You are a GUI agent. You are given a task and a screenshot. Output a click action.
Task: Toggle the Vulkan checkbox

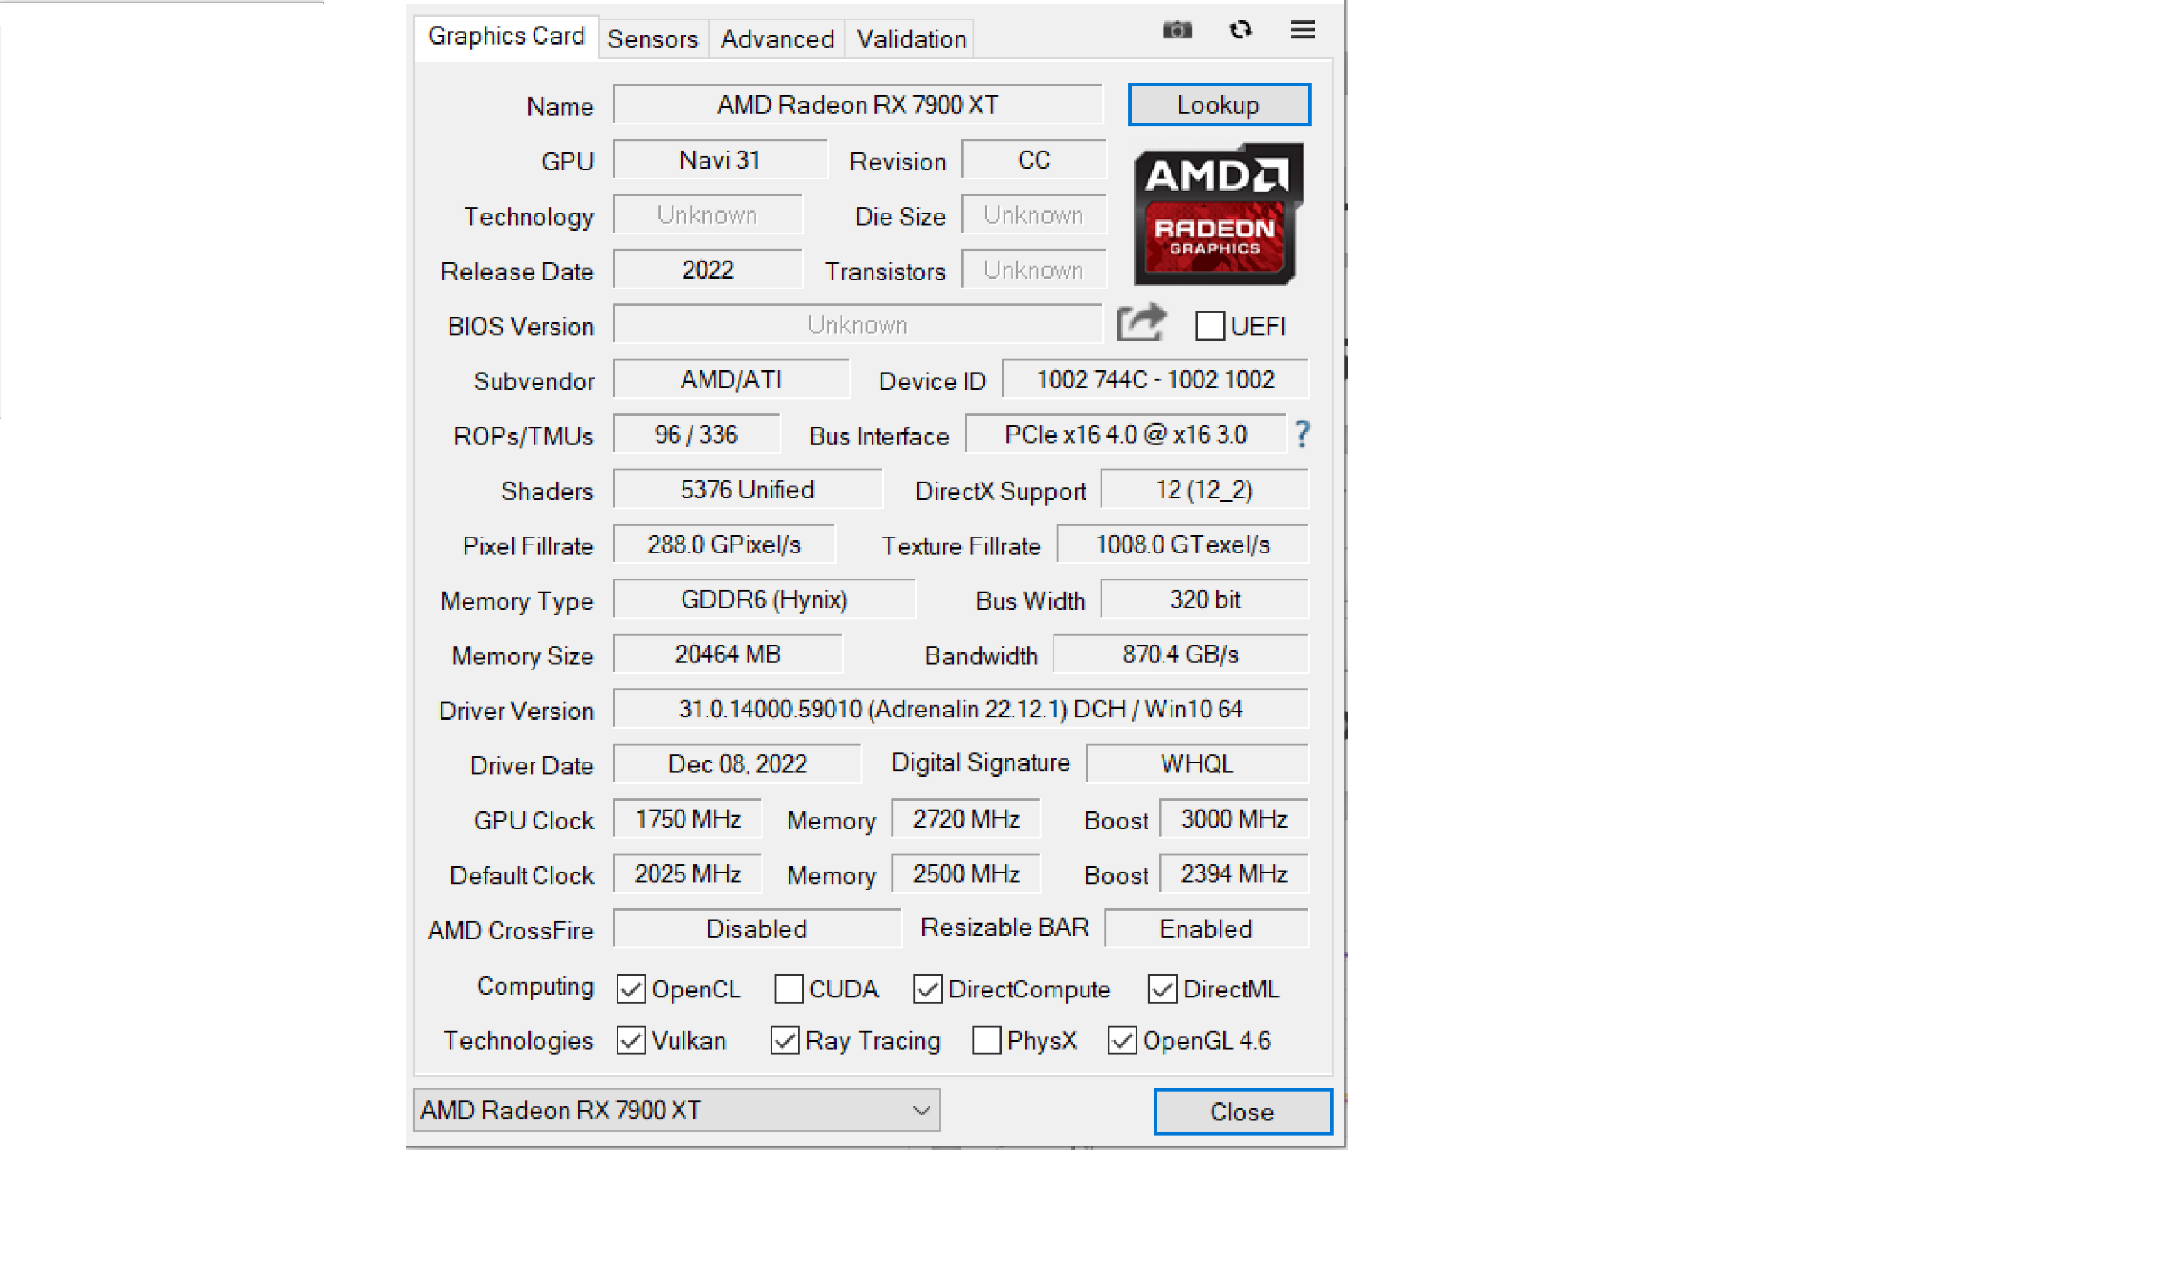(x=631, y=1041)
